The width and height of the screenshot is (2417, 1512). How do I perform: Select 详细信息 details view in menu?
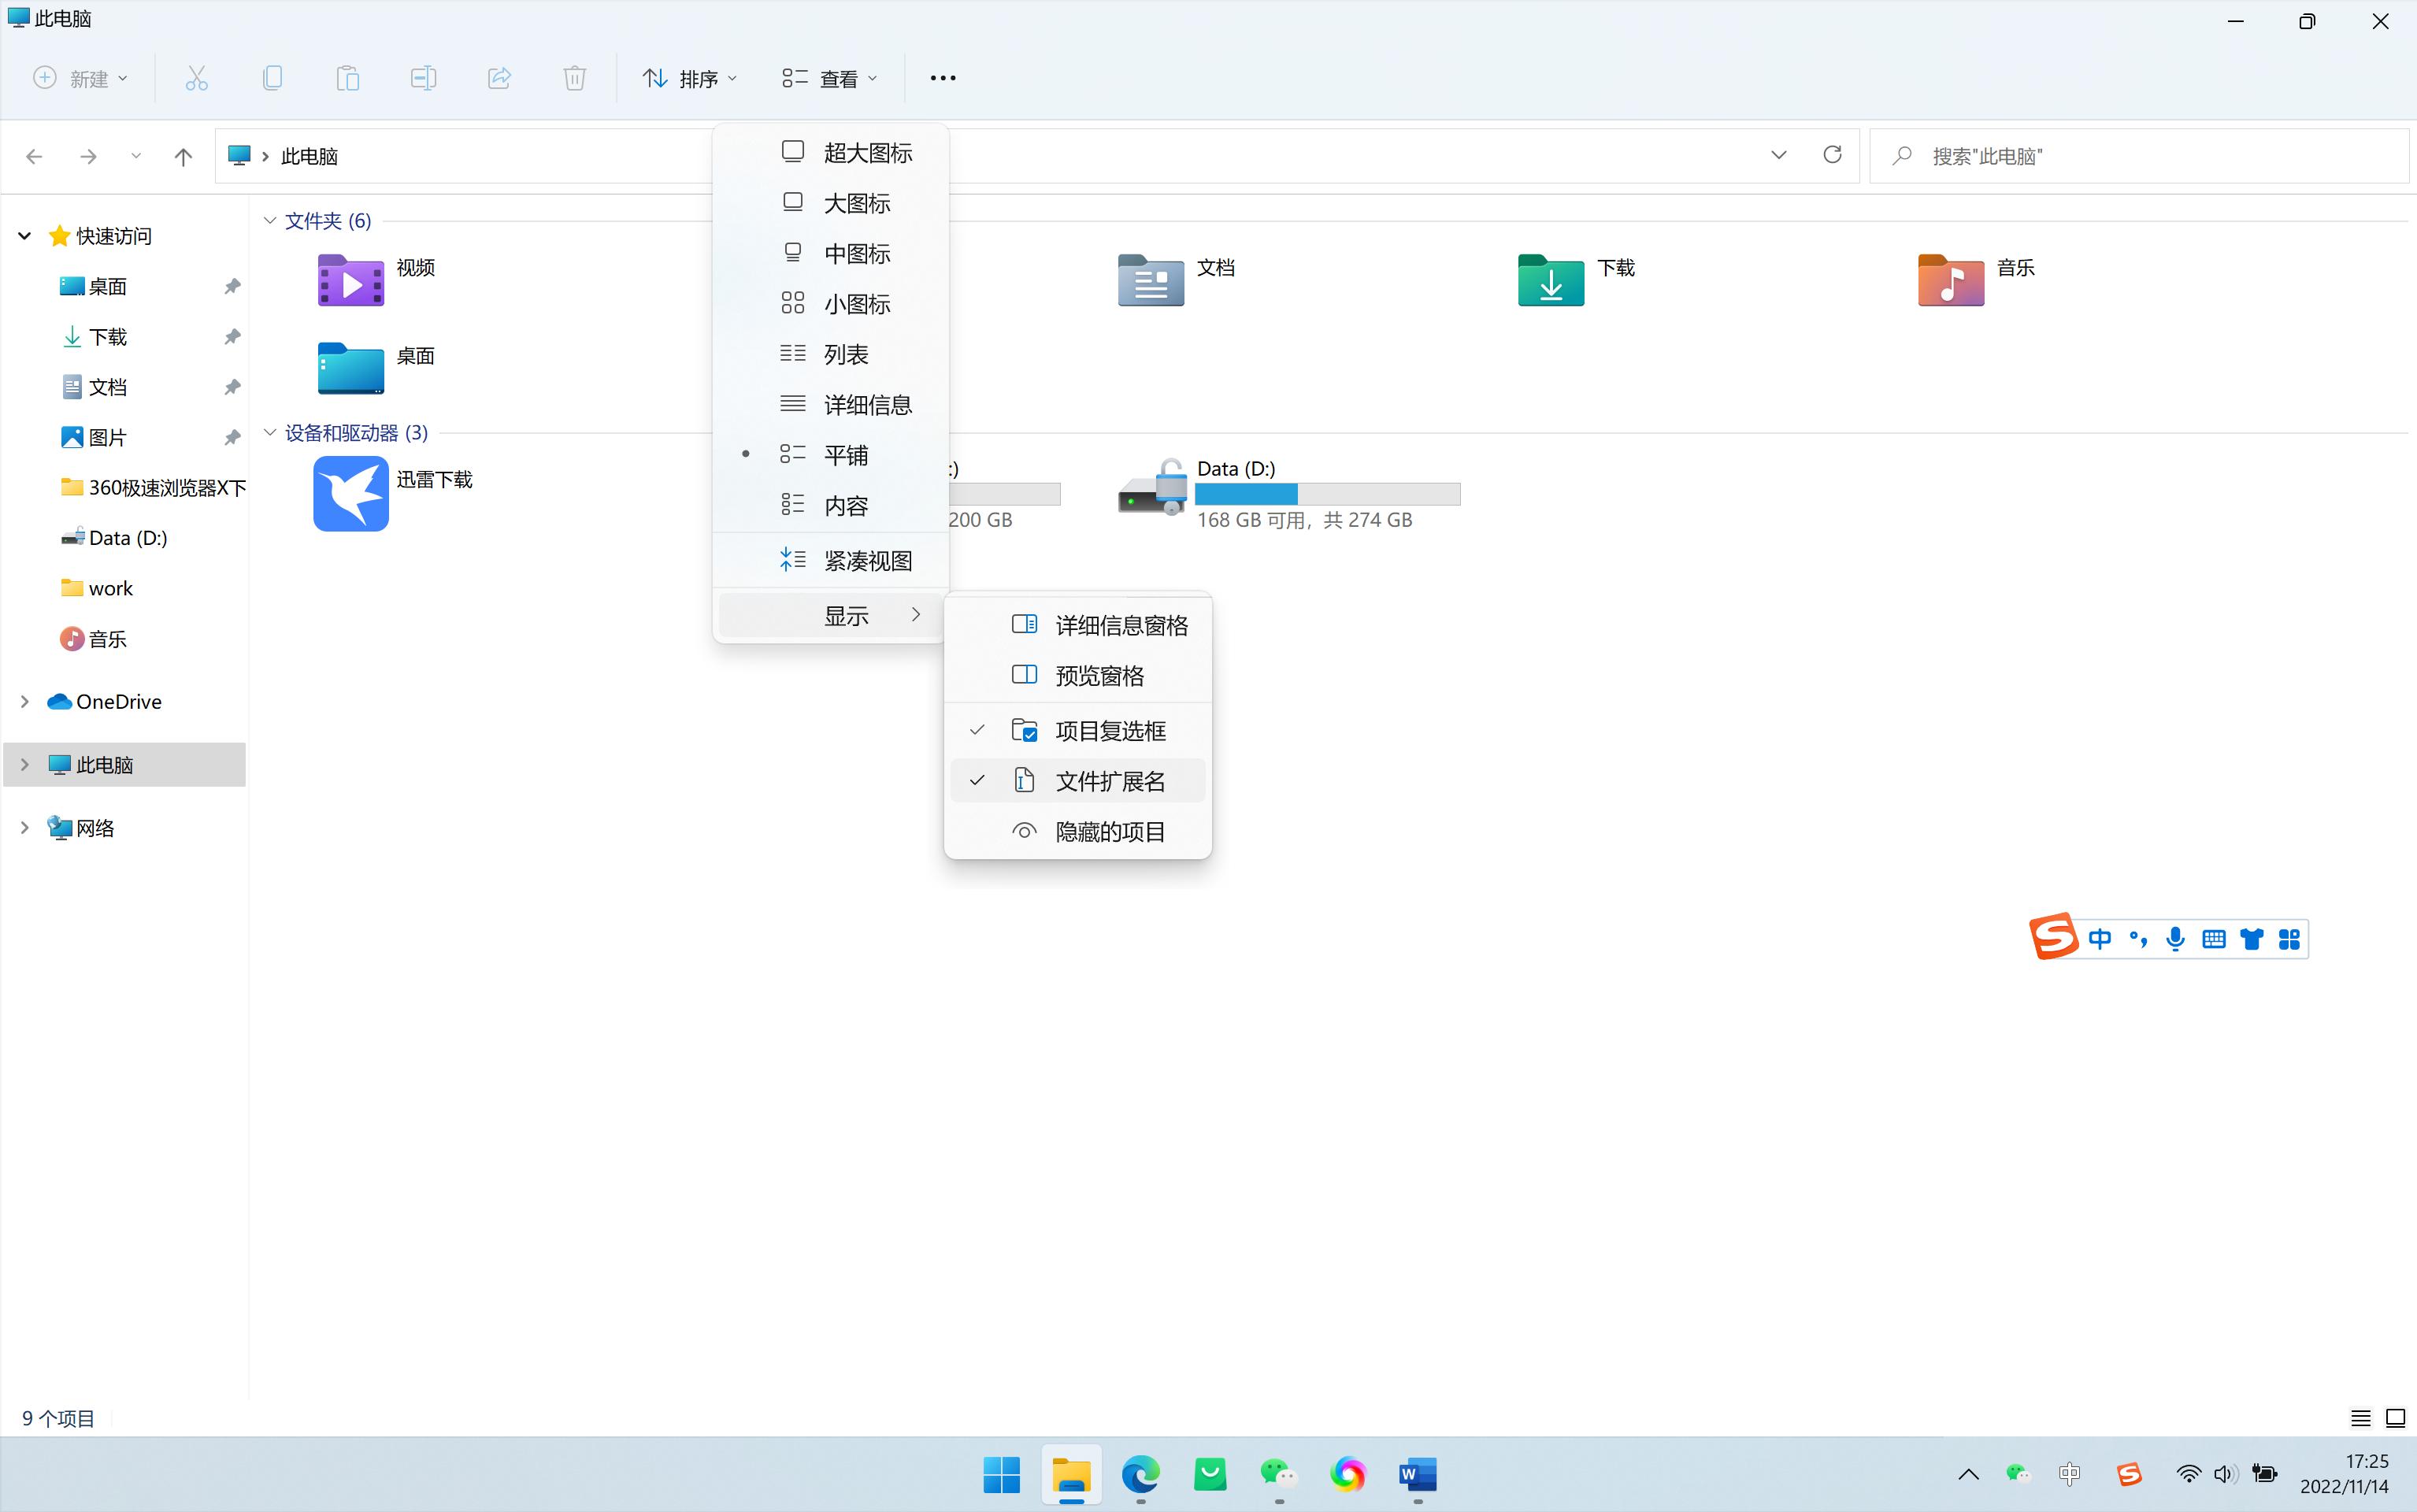pyautogui.click(x=866, y=405)
